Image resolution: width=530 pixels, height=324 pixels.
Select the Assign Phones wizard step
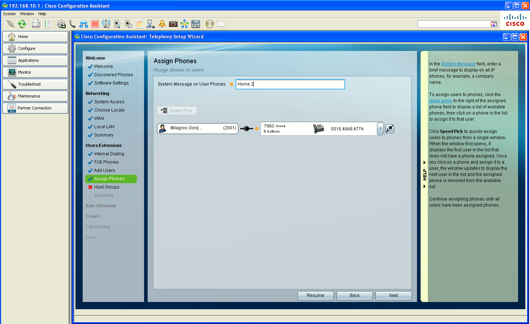(x=111, y=179)
